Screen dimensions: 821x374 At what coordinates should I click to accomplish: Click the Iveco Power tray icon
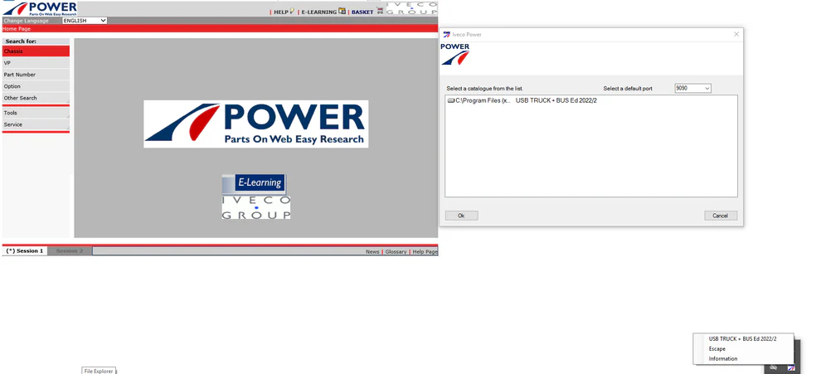[791, 367]
